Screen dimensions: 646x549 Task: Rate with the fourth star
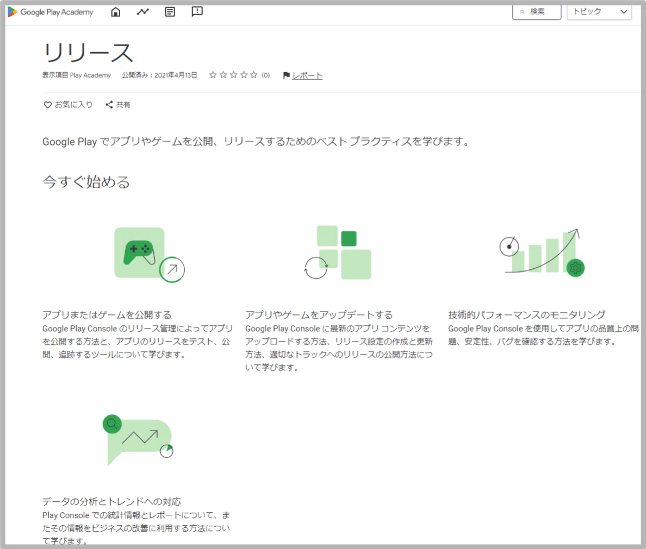[x=244, y=75]
